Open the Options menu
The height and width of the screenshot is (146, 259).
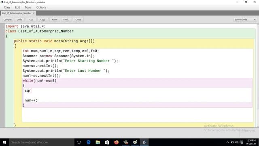click(41, 7)
